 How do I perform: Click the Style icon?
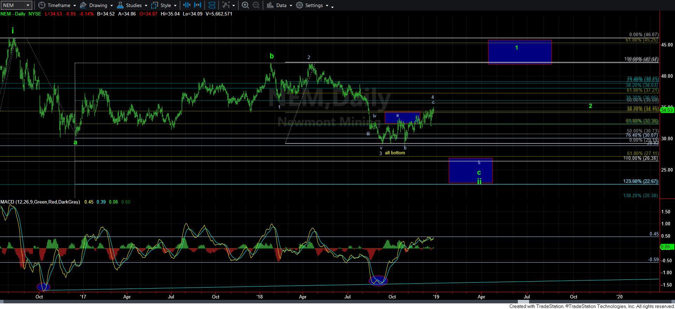coord(154,5)
